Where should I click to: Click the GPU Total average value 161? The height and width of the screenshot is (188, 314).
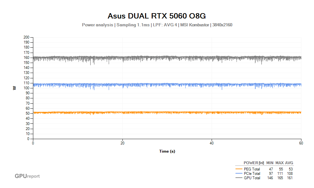coord(290,178)
